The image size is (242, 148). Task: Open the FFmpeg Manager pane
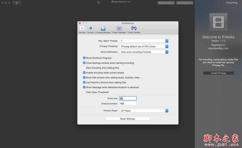[103, 30]
